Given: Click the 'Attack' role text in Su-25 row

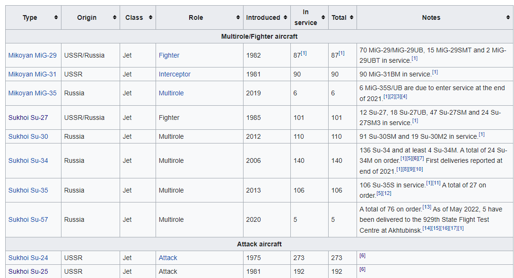Looking at the screenshot, I should pos(168,272).
